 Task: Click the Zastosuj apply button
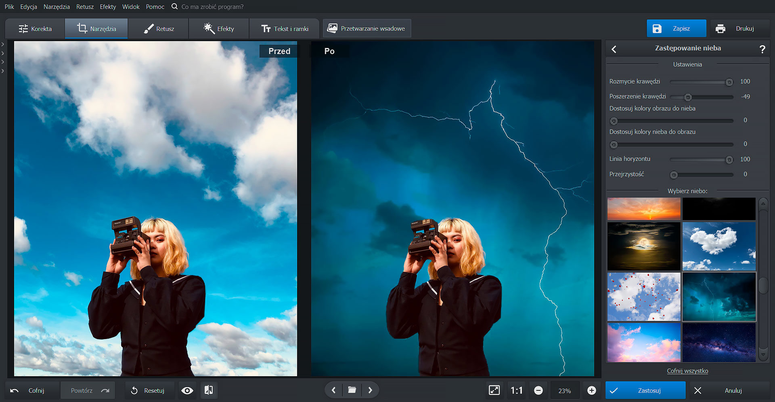645,390
